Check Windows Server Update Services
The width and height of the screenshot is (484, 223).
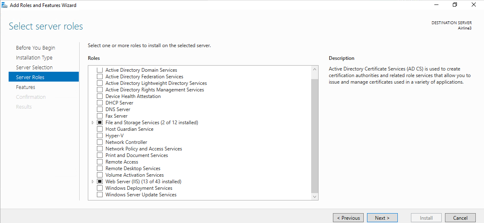(100, 195)
